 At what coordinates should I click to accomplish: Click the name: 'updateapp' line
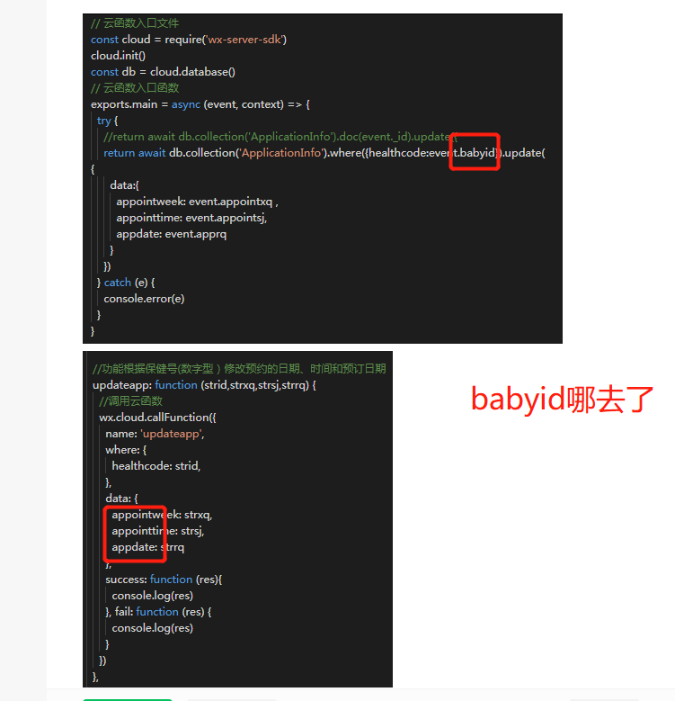155,434
